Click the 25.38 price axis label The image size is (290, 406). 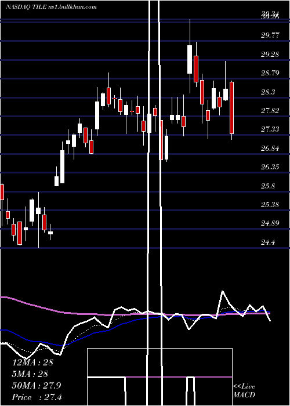coord(270,205)
